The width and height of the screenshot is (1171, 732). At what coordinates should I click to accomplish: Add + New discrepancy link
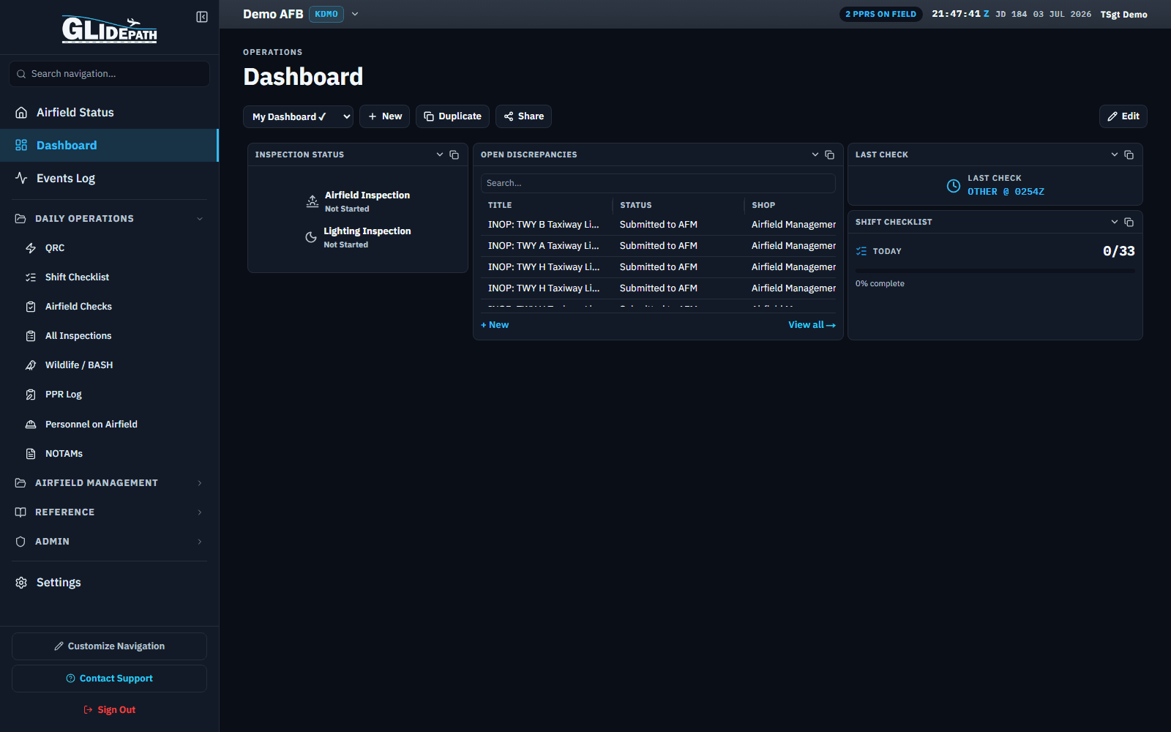495,325
